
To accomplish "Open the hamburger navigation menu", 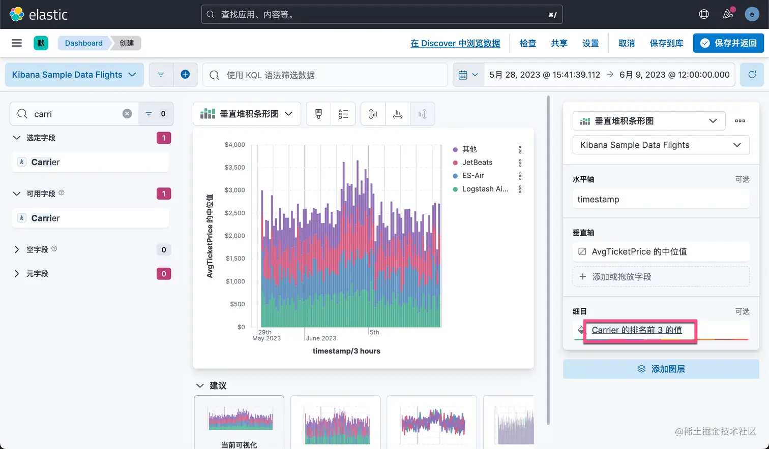I will tap(17, 43).
